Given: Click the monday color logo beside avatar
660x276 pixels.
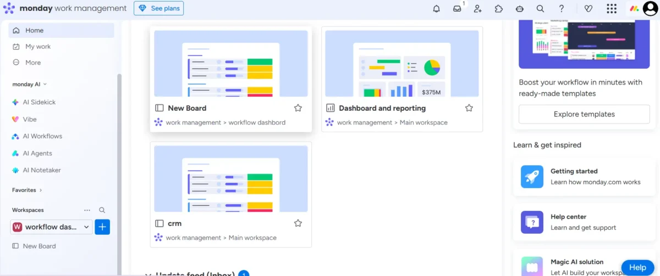Looking at the screenshot, I should click(x=634, y=9).
